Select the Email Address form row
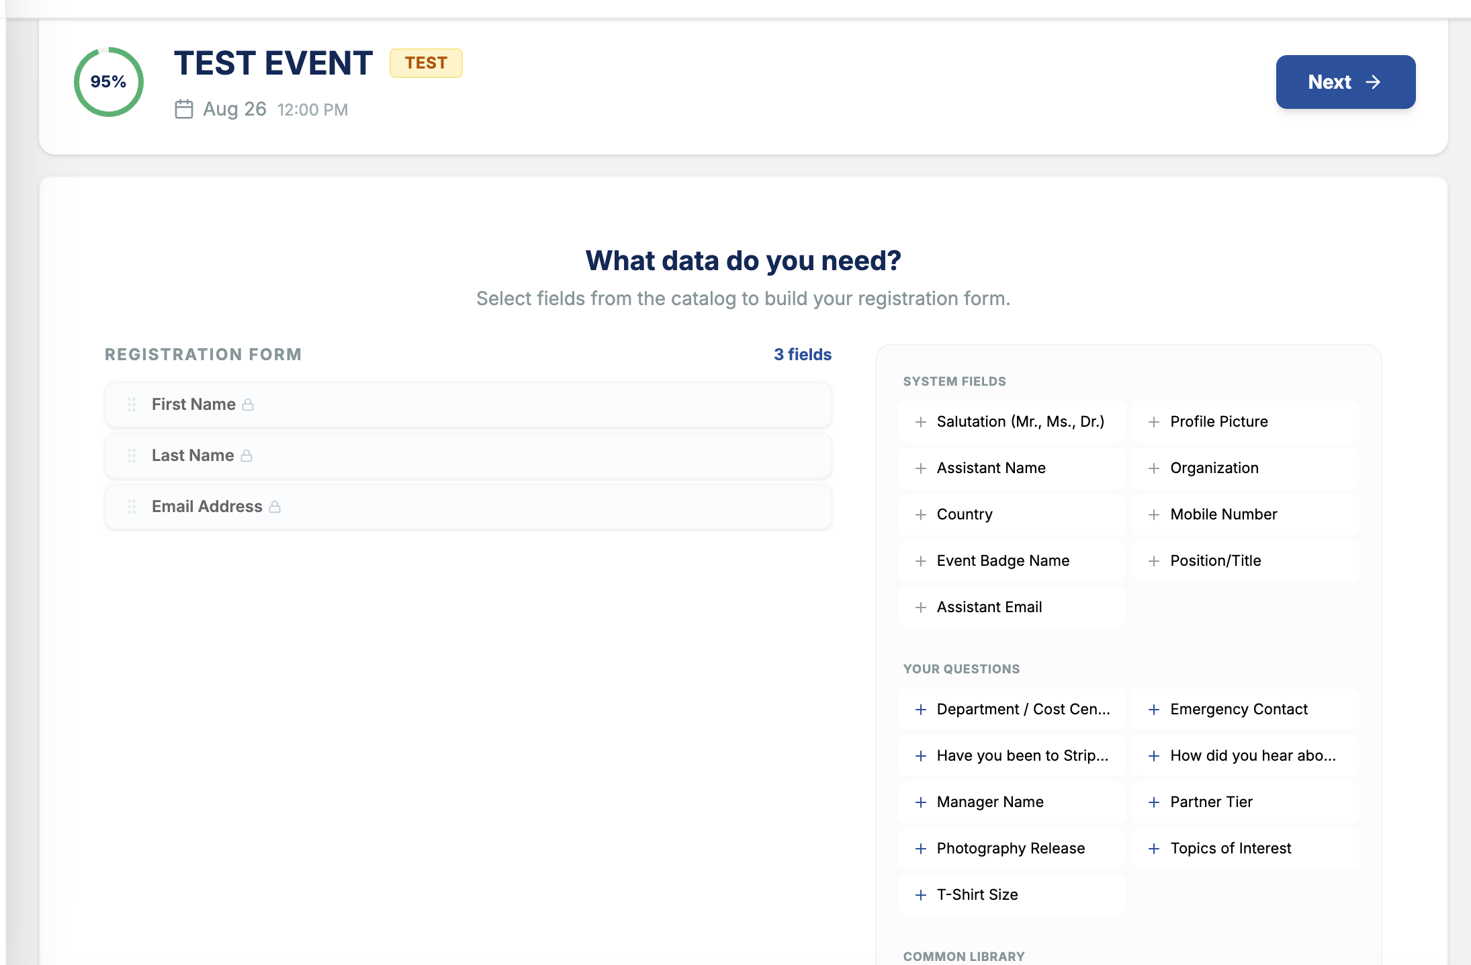Image resolution: width=1471 pixels, height=965 pixels. (x=468, y=507)
